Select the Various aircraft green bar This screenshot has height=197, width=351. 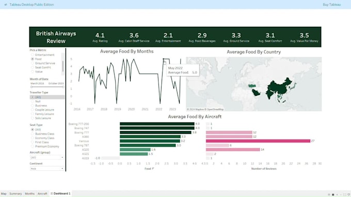coord(150,141)
